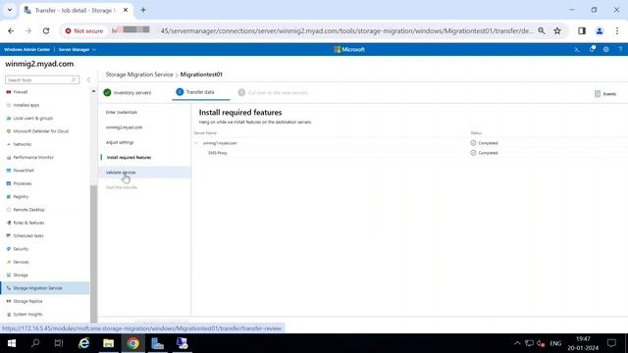Select Adjust settings step

[x=120, y=142]
